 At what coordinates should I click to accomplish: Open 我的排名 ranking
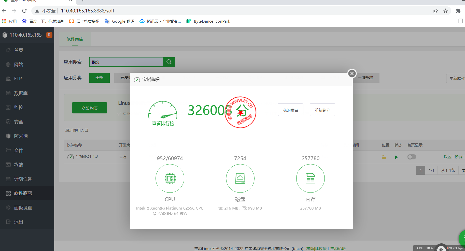click(x=290, y=110)
